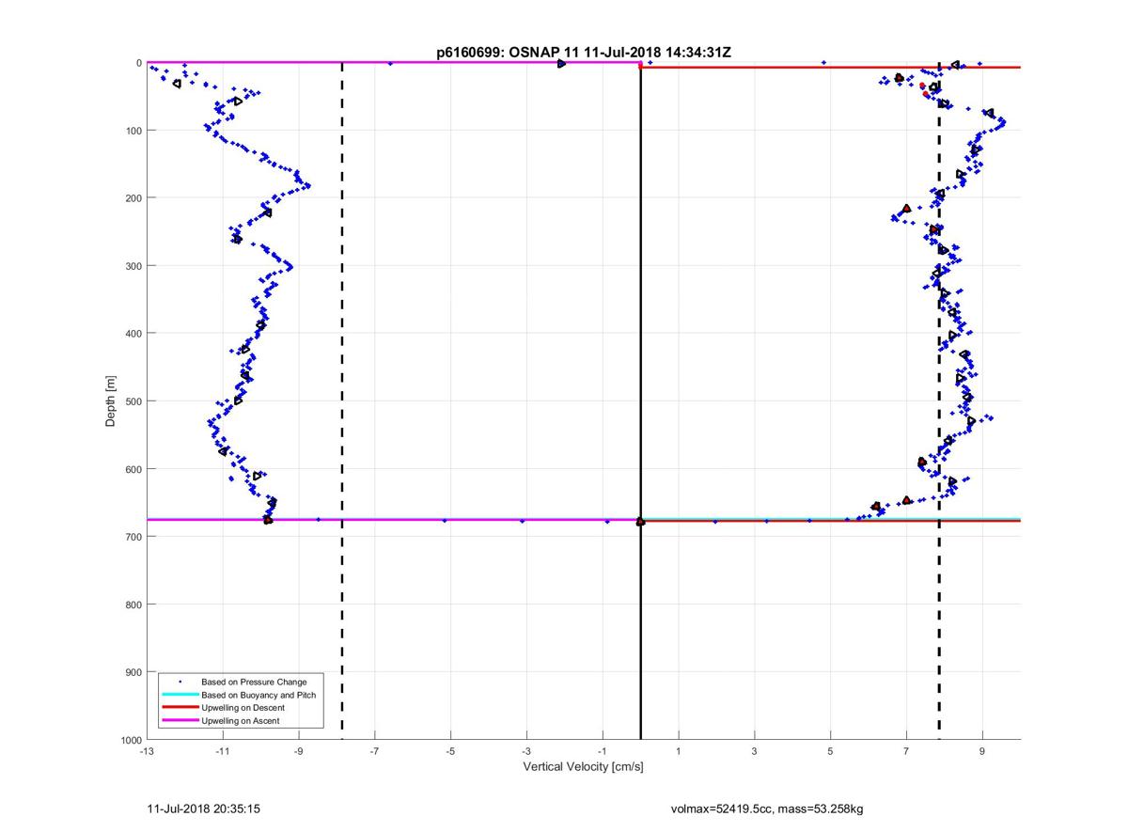Click the Depth [m] axis label

[111, 401]
